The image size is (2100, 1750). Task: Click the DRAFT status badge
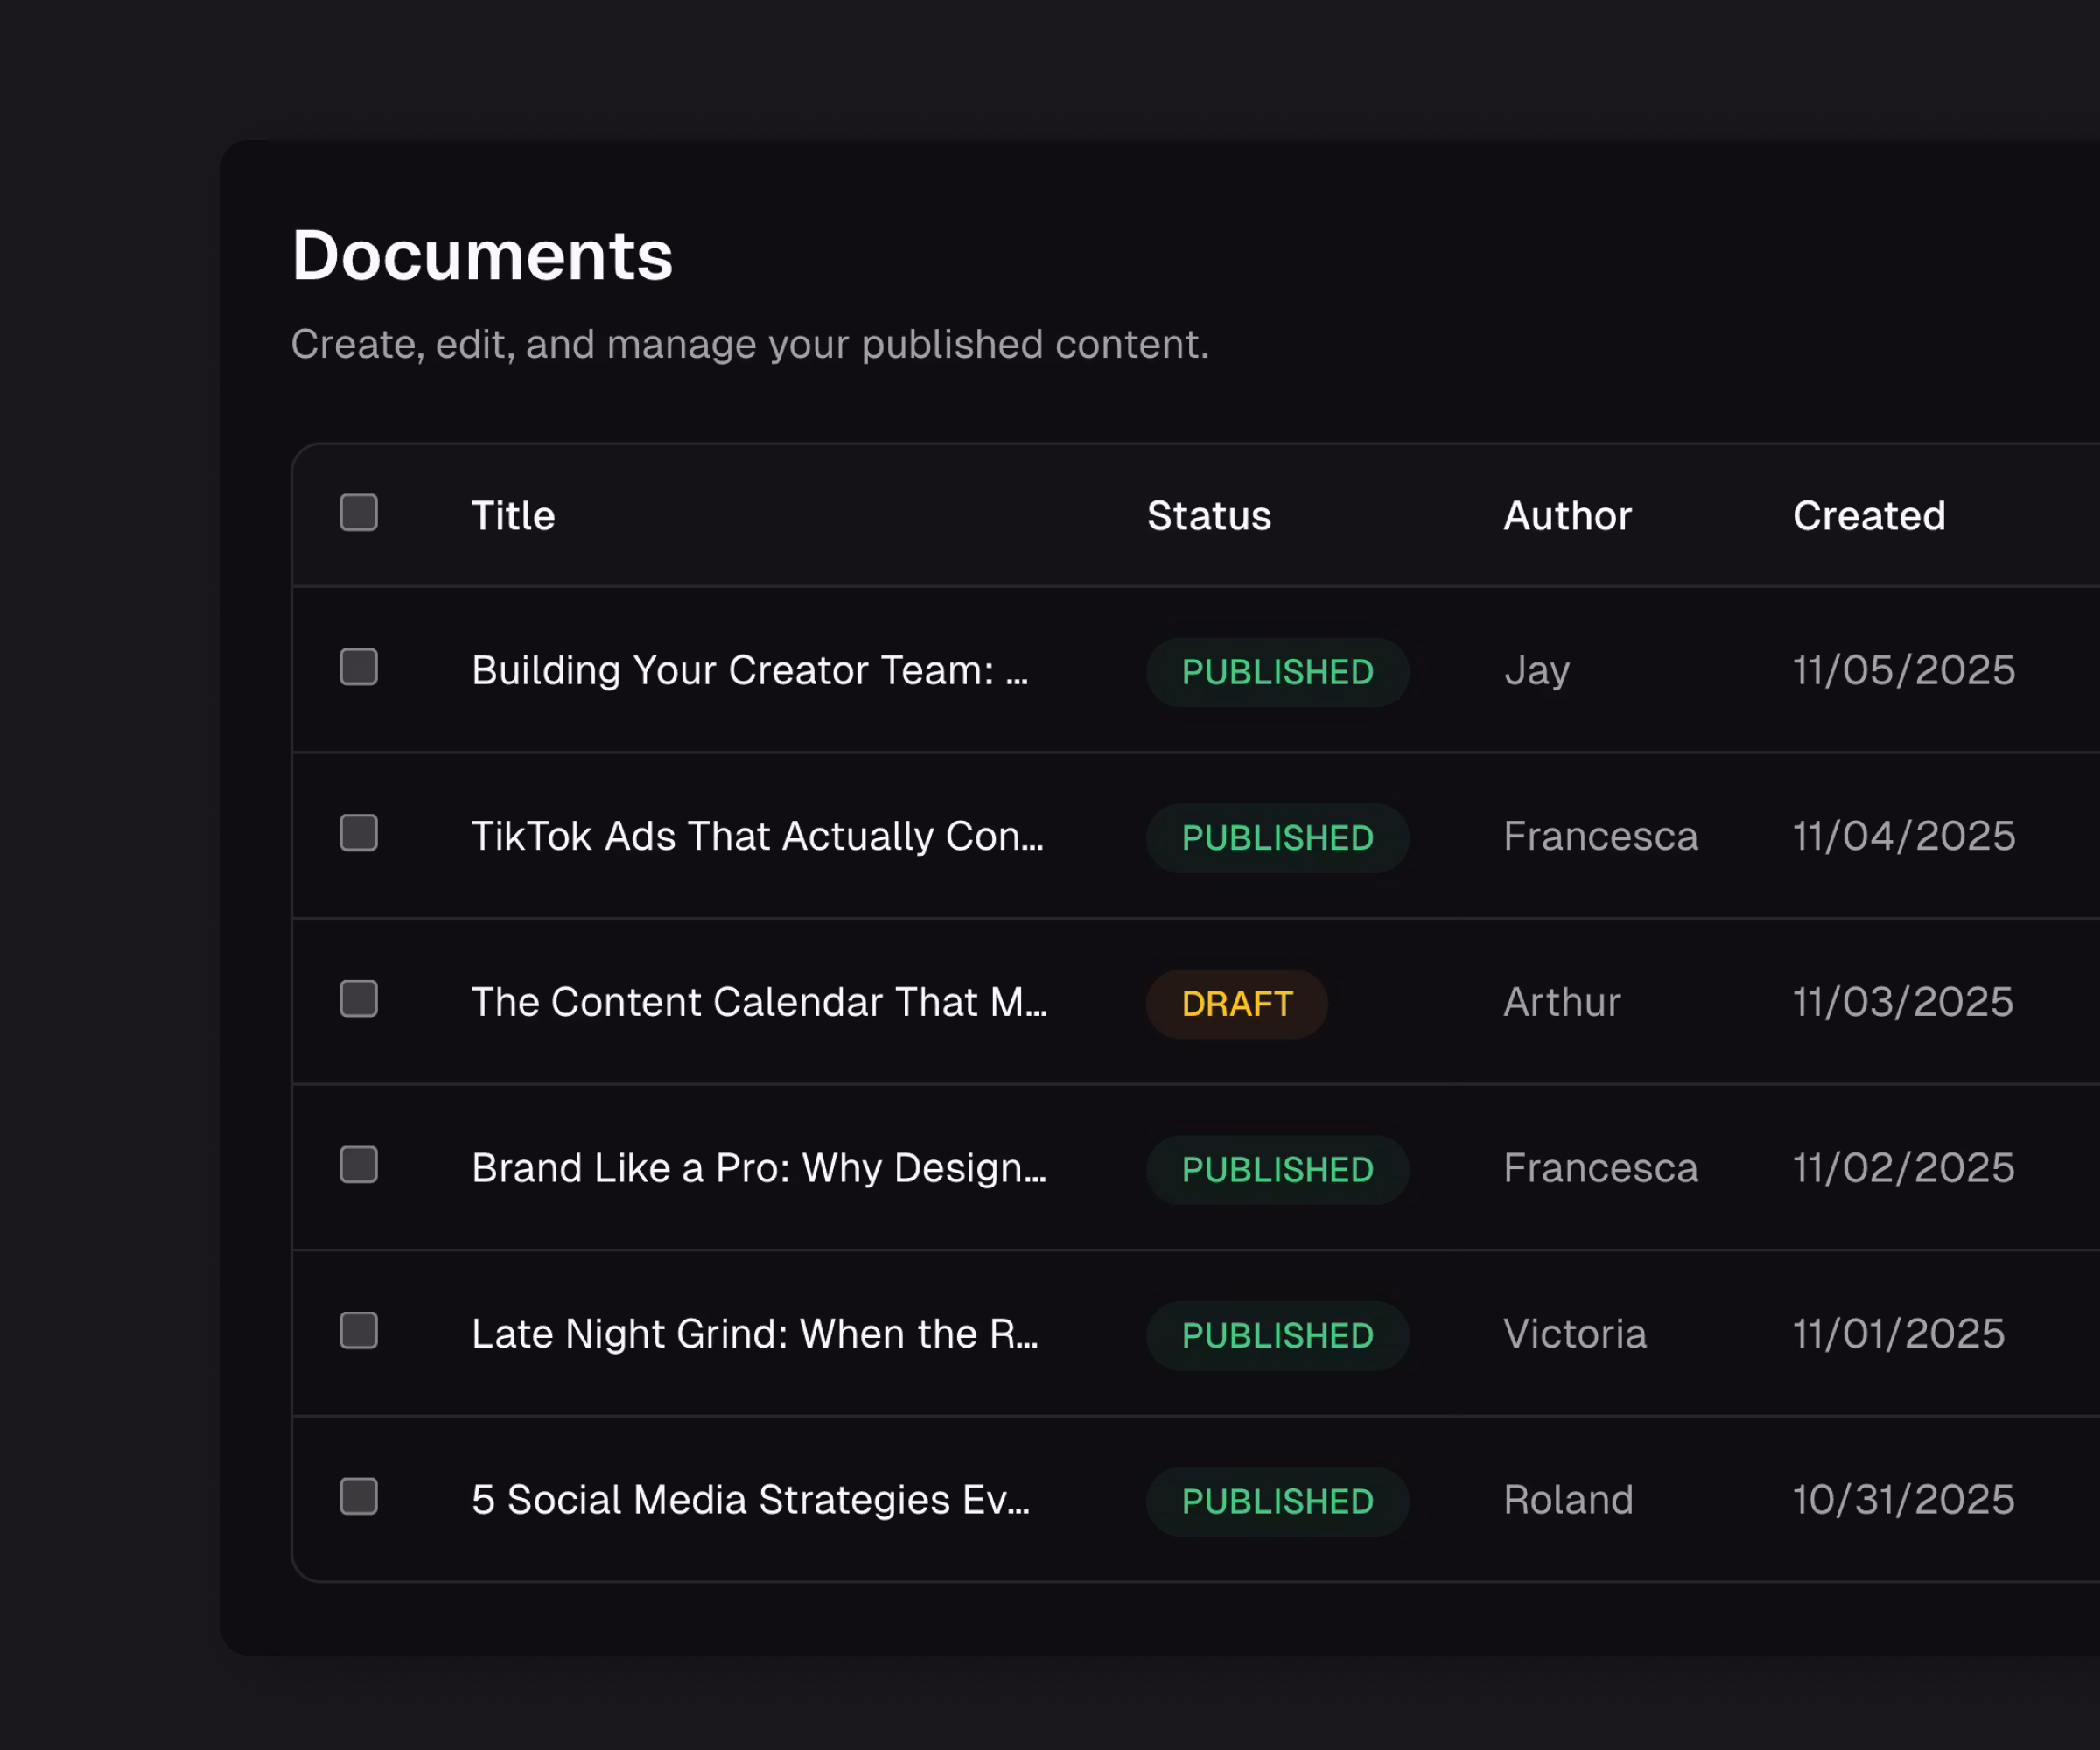(1236, 1004)
